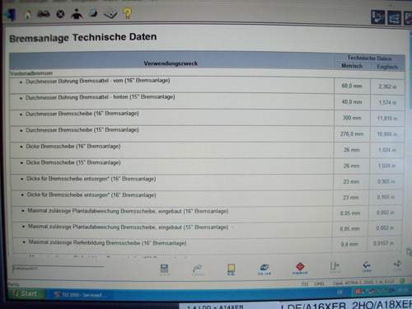Click the red diamond icon in bottom toolbar

[300, 268]
